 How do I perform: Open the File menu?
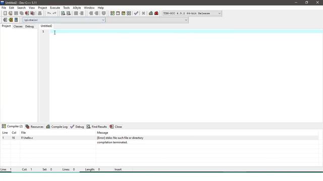tap(4, 8)
